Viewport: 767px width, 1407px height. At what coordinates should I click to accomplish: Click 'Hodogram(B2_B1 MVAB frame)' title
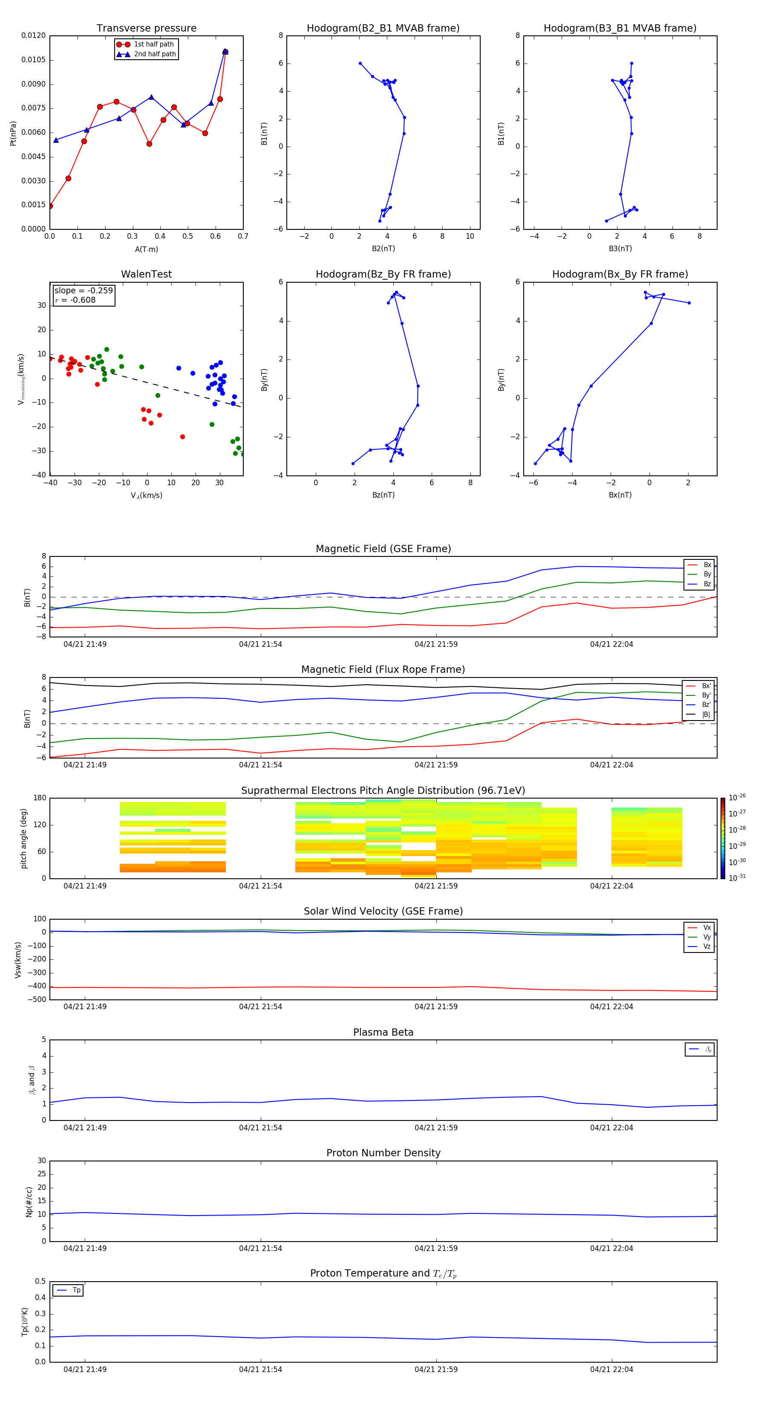pos(383,28)
